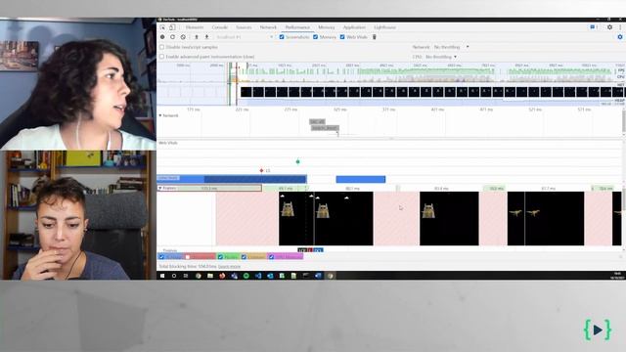
Task: Load a profile using the upload arrow
Action: point(196,37)
